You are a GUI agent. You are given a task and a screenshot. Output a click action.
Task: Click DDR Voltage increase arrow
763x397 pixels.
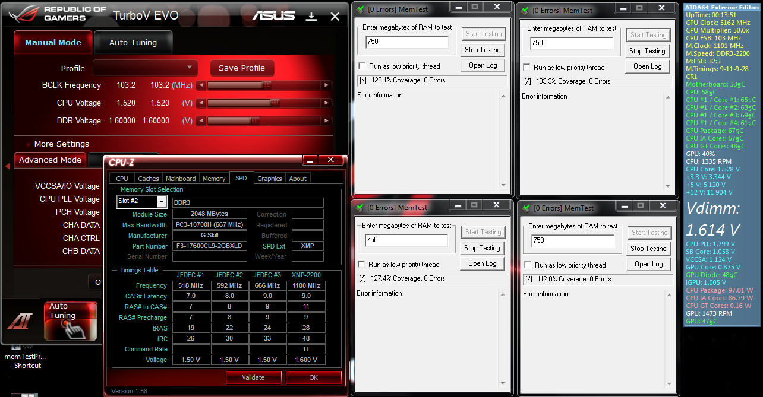pos(326,121)
